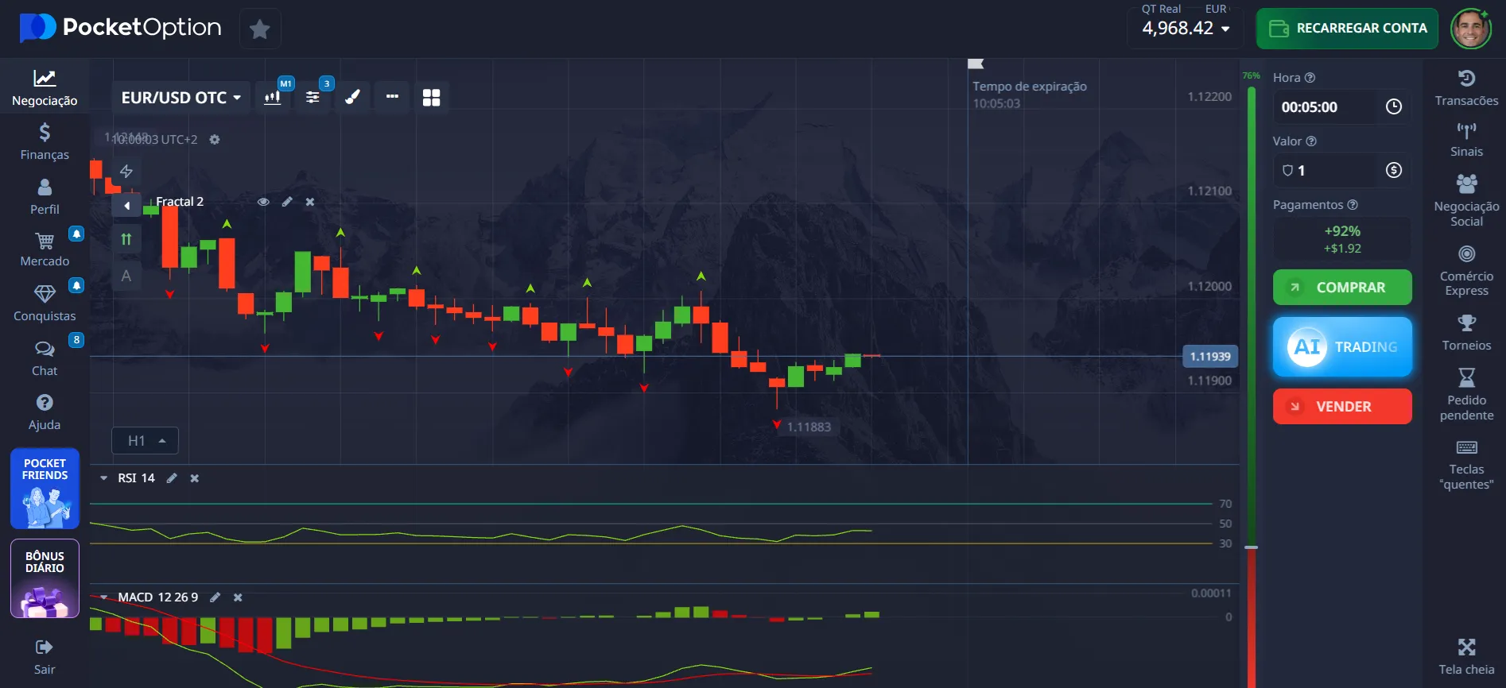Switch expiration time mode clock icon

[x=1394, y=106]
